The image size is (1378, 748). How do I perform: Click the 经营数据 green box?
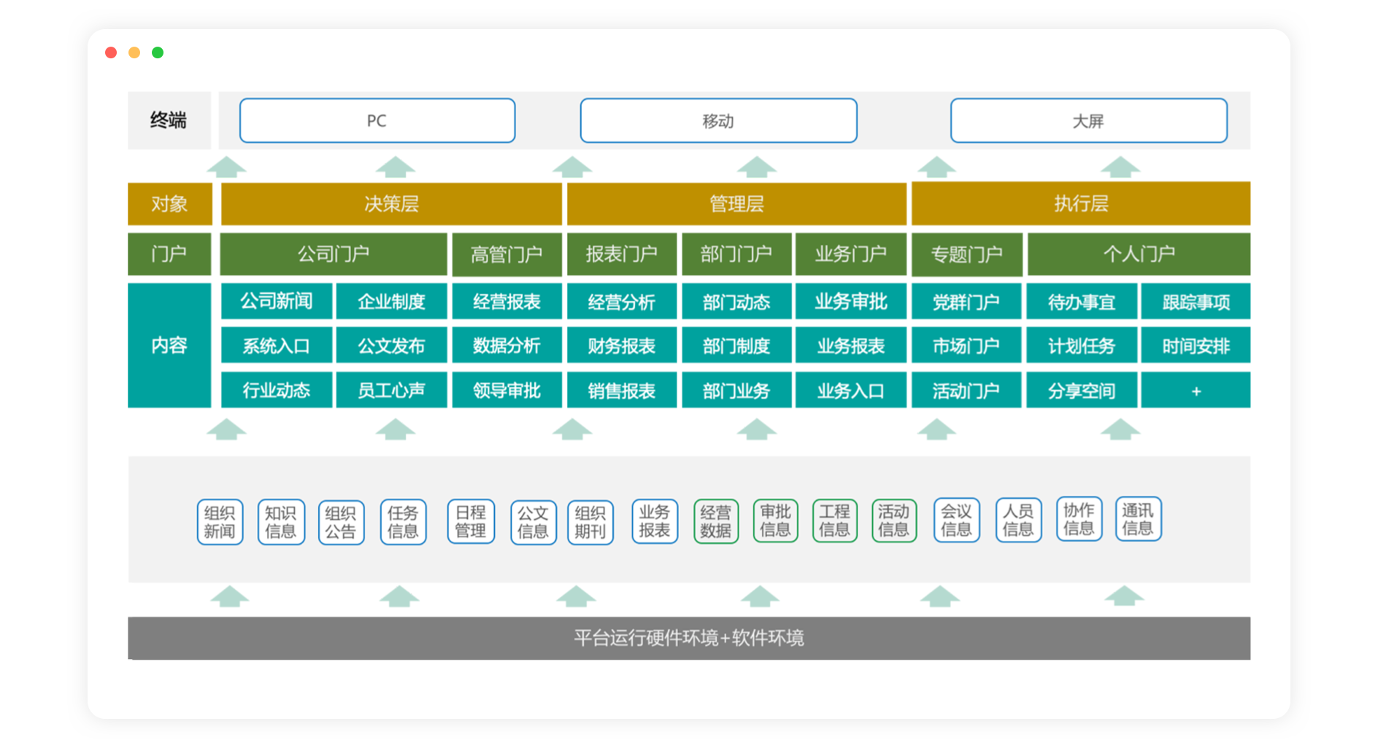click(x=715, y=521)
